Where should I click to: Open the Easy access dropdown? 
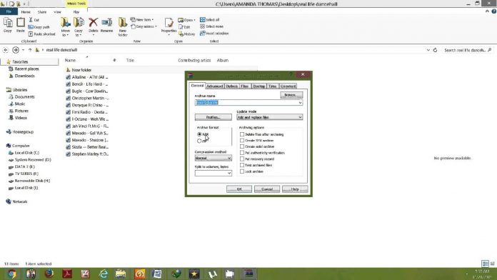pos(144,26)
